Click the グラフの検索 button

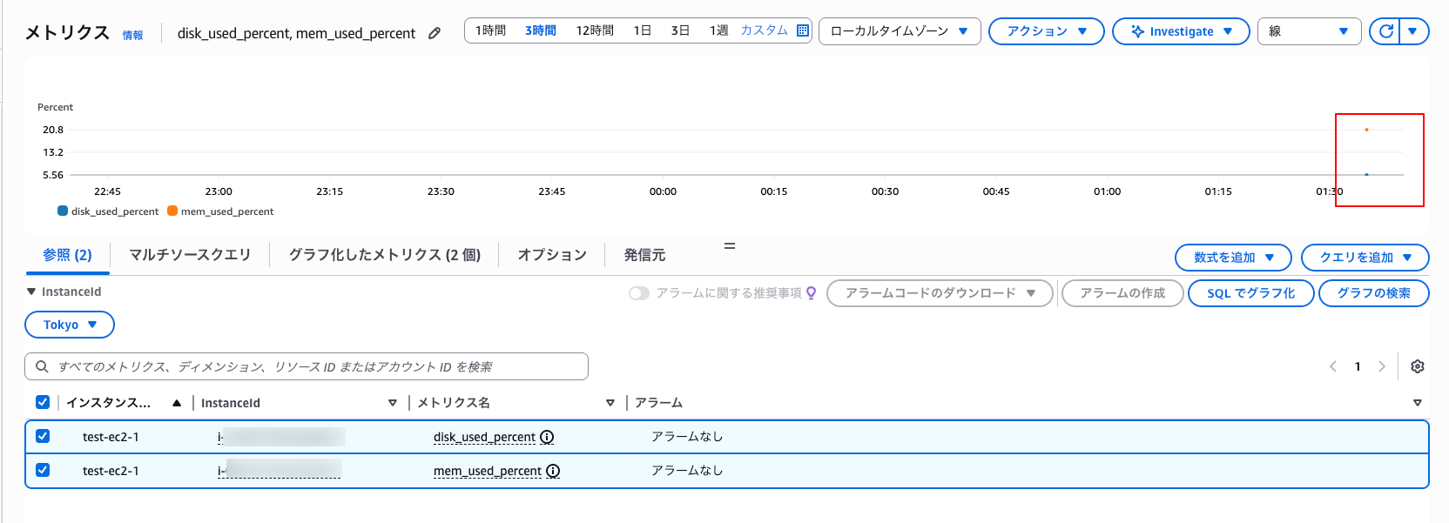click(x=1373, y=293)
